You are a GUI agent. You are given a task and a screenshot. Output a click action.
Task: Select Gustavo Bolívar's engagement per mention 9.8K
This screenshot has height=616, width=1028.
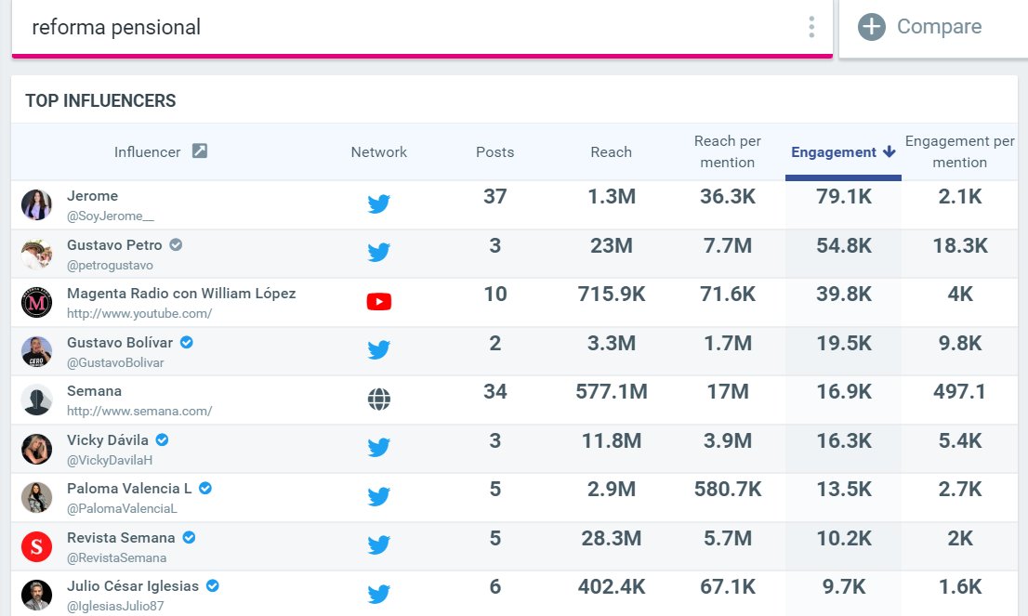pos(960,344)
